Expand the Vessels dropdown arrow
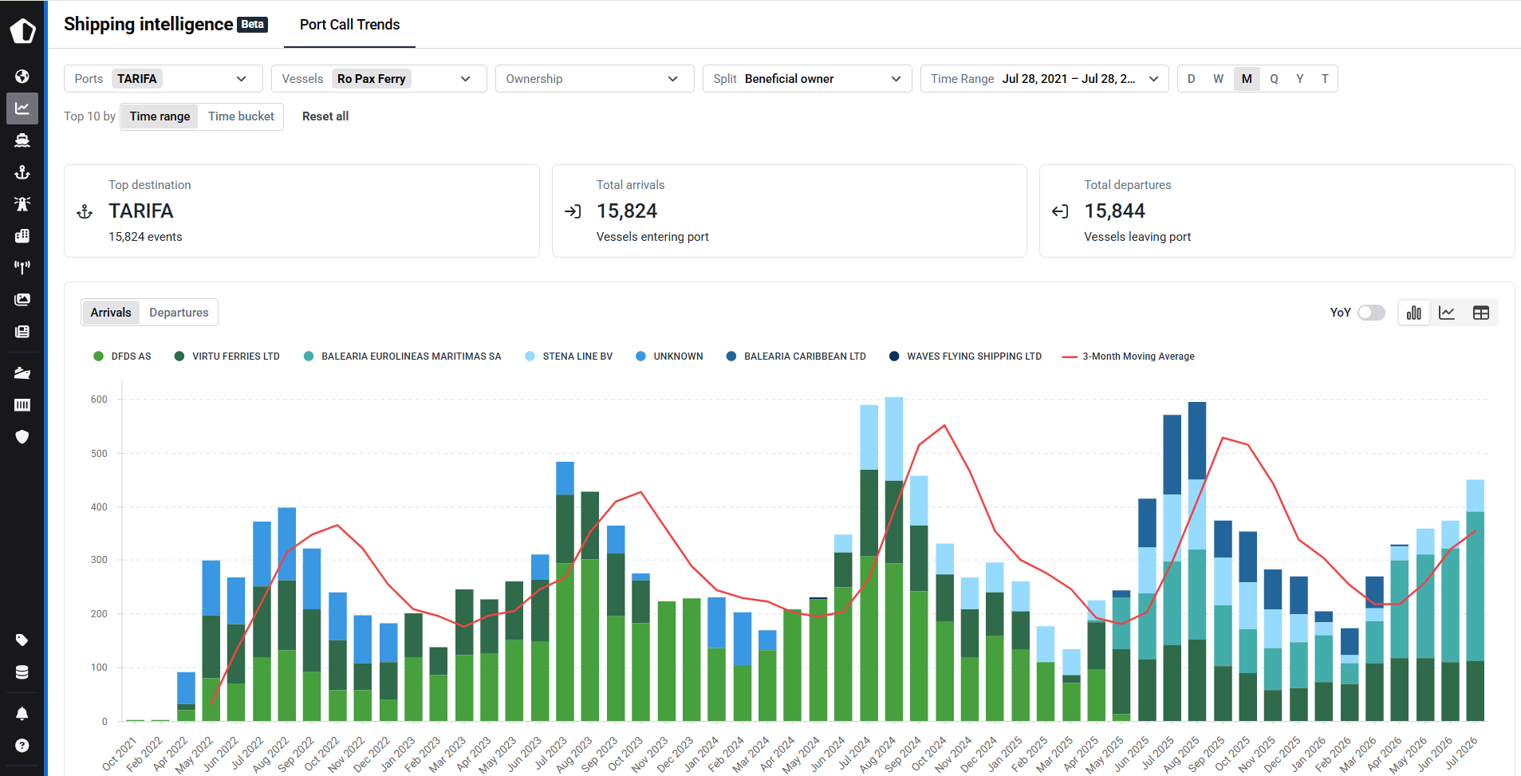 (466, 79)
